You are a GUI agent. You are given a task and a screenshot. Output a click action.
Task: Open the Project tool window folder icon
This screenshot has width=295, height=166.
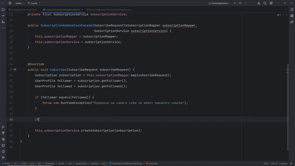(3, 10)
